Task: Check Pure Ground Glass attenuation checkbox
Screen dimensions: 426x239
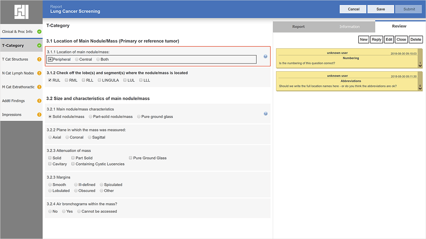Action: [131, 158]
